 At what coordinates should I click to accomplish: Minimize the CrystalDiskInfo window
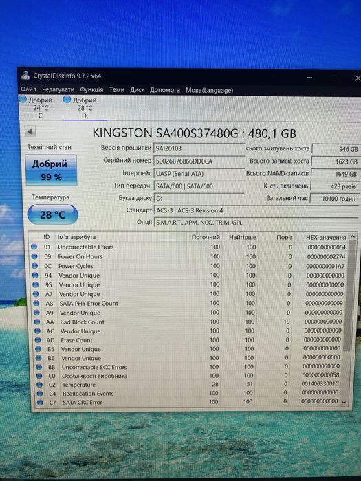tap(309, 78)
